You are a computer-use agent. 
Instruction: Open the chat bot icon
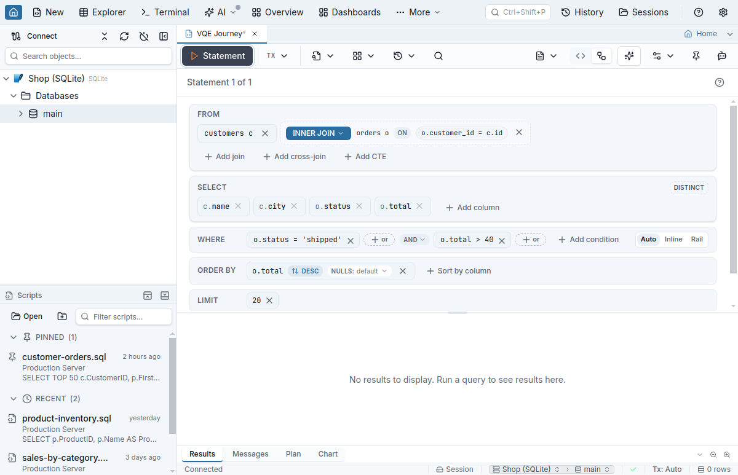click(722, 56)
